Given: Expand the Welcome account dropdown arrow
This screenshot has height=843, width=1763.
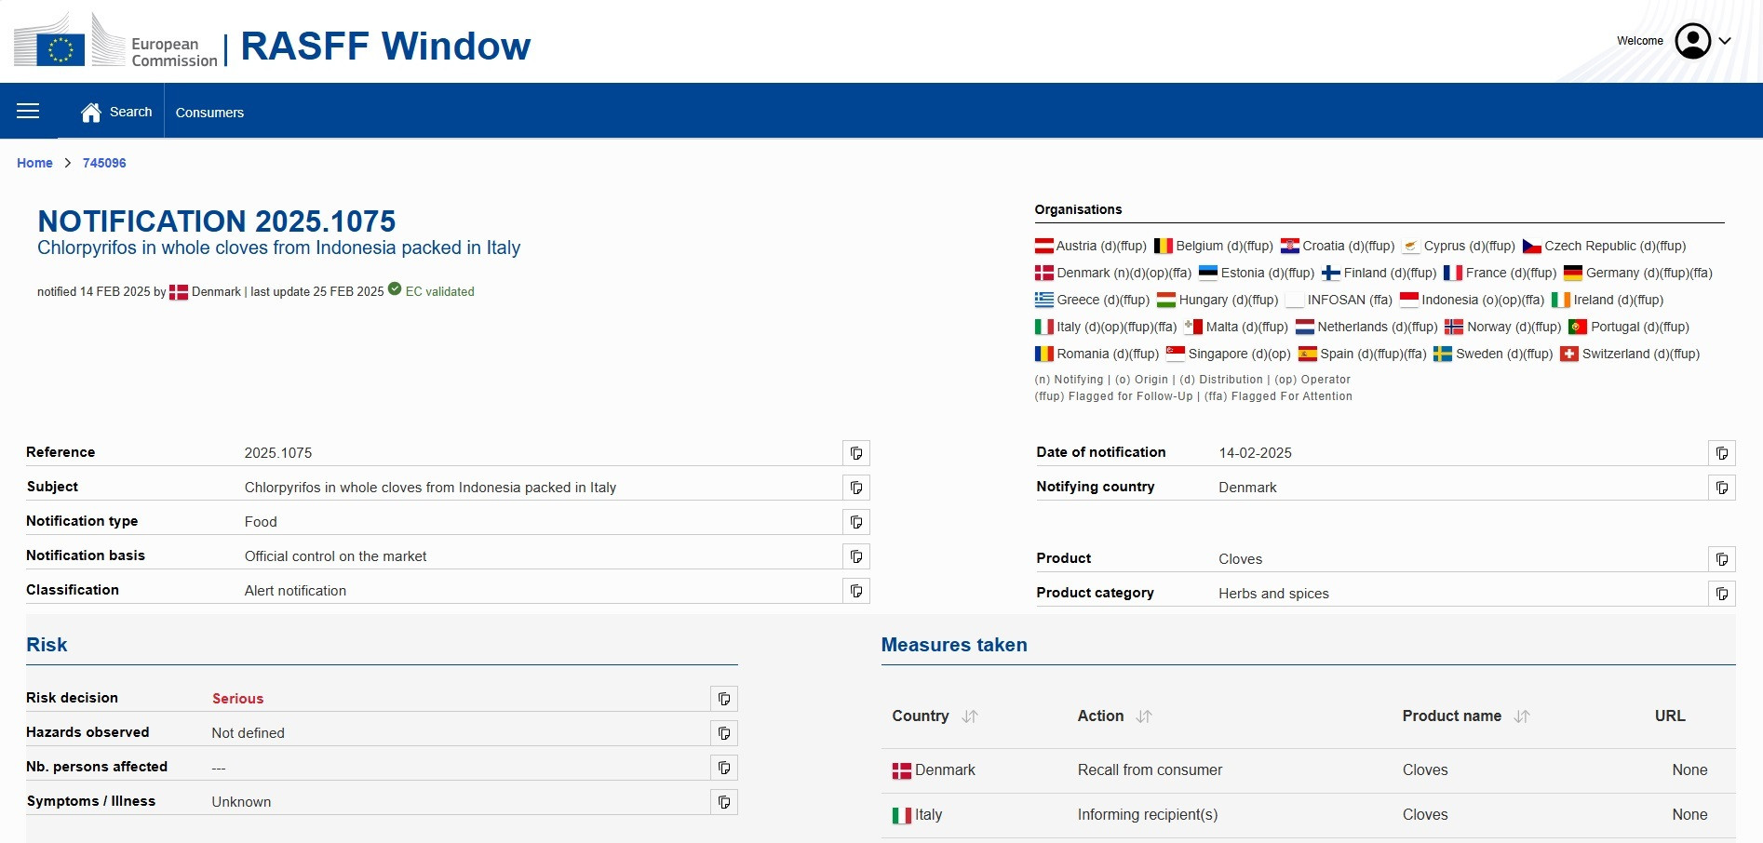Looking at the screenshot, I should pyautogui.click(x=1725, y=41).
